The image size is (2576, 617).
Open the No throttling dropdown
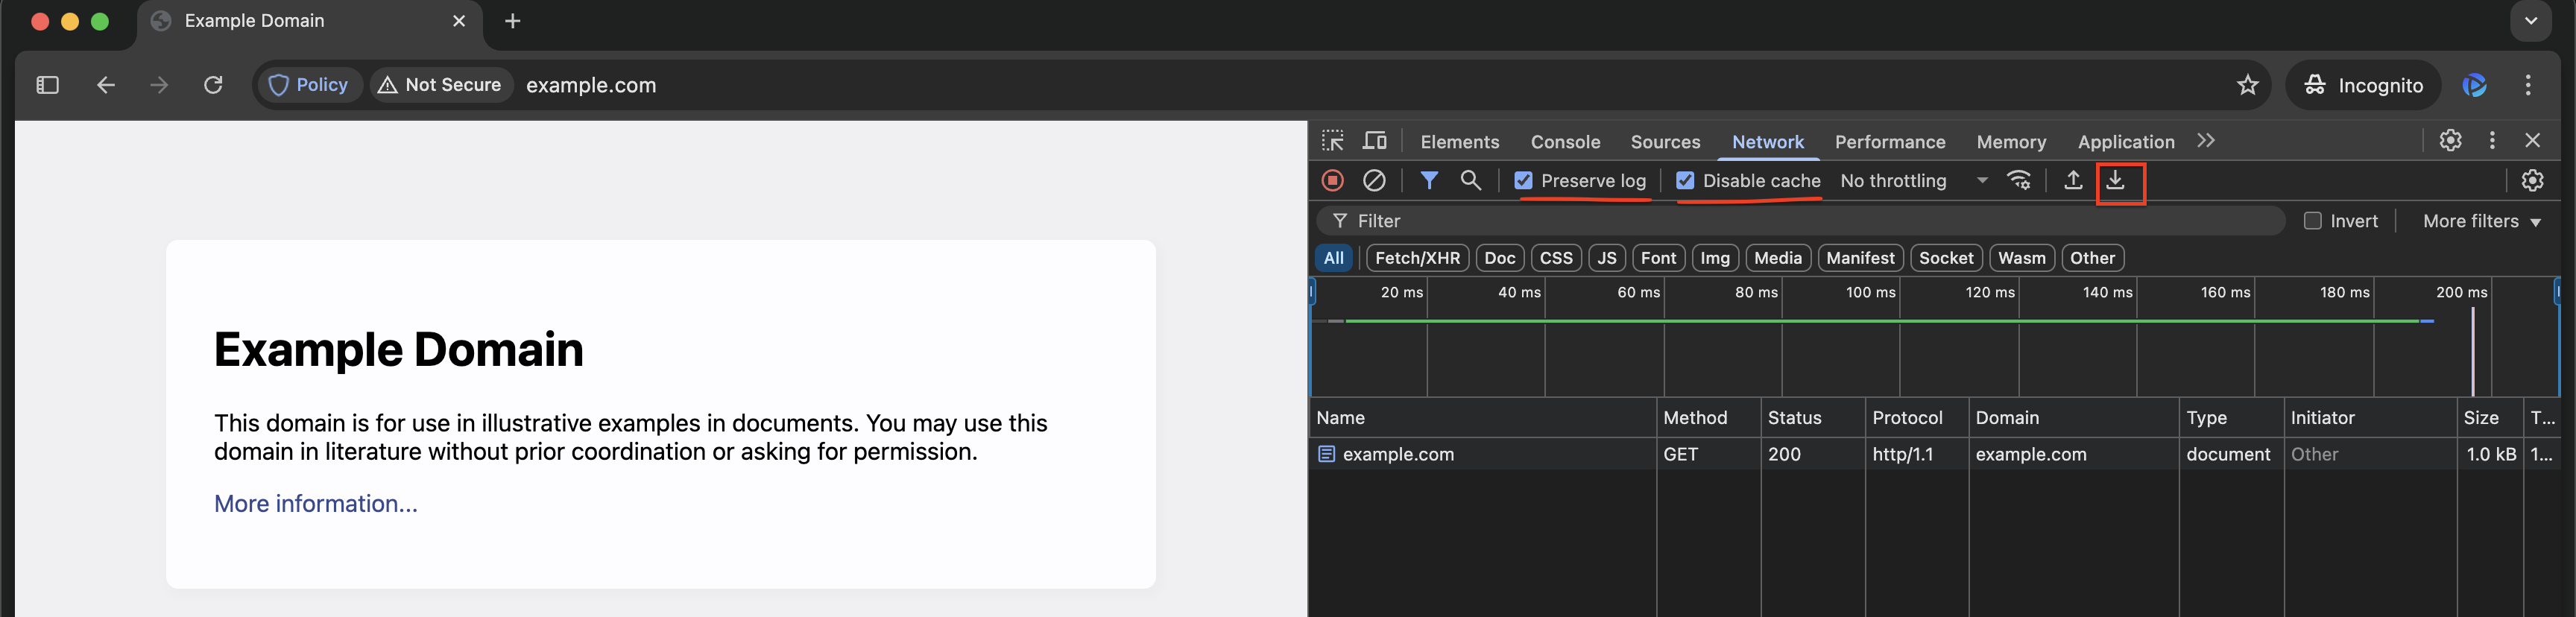tap(1912, 181)
